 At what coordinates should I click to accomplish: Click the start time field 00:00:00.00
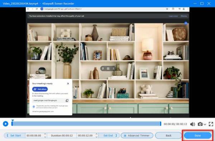34,136
